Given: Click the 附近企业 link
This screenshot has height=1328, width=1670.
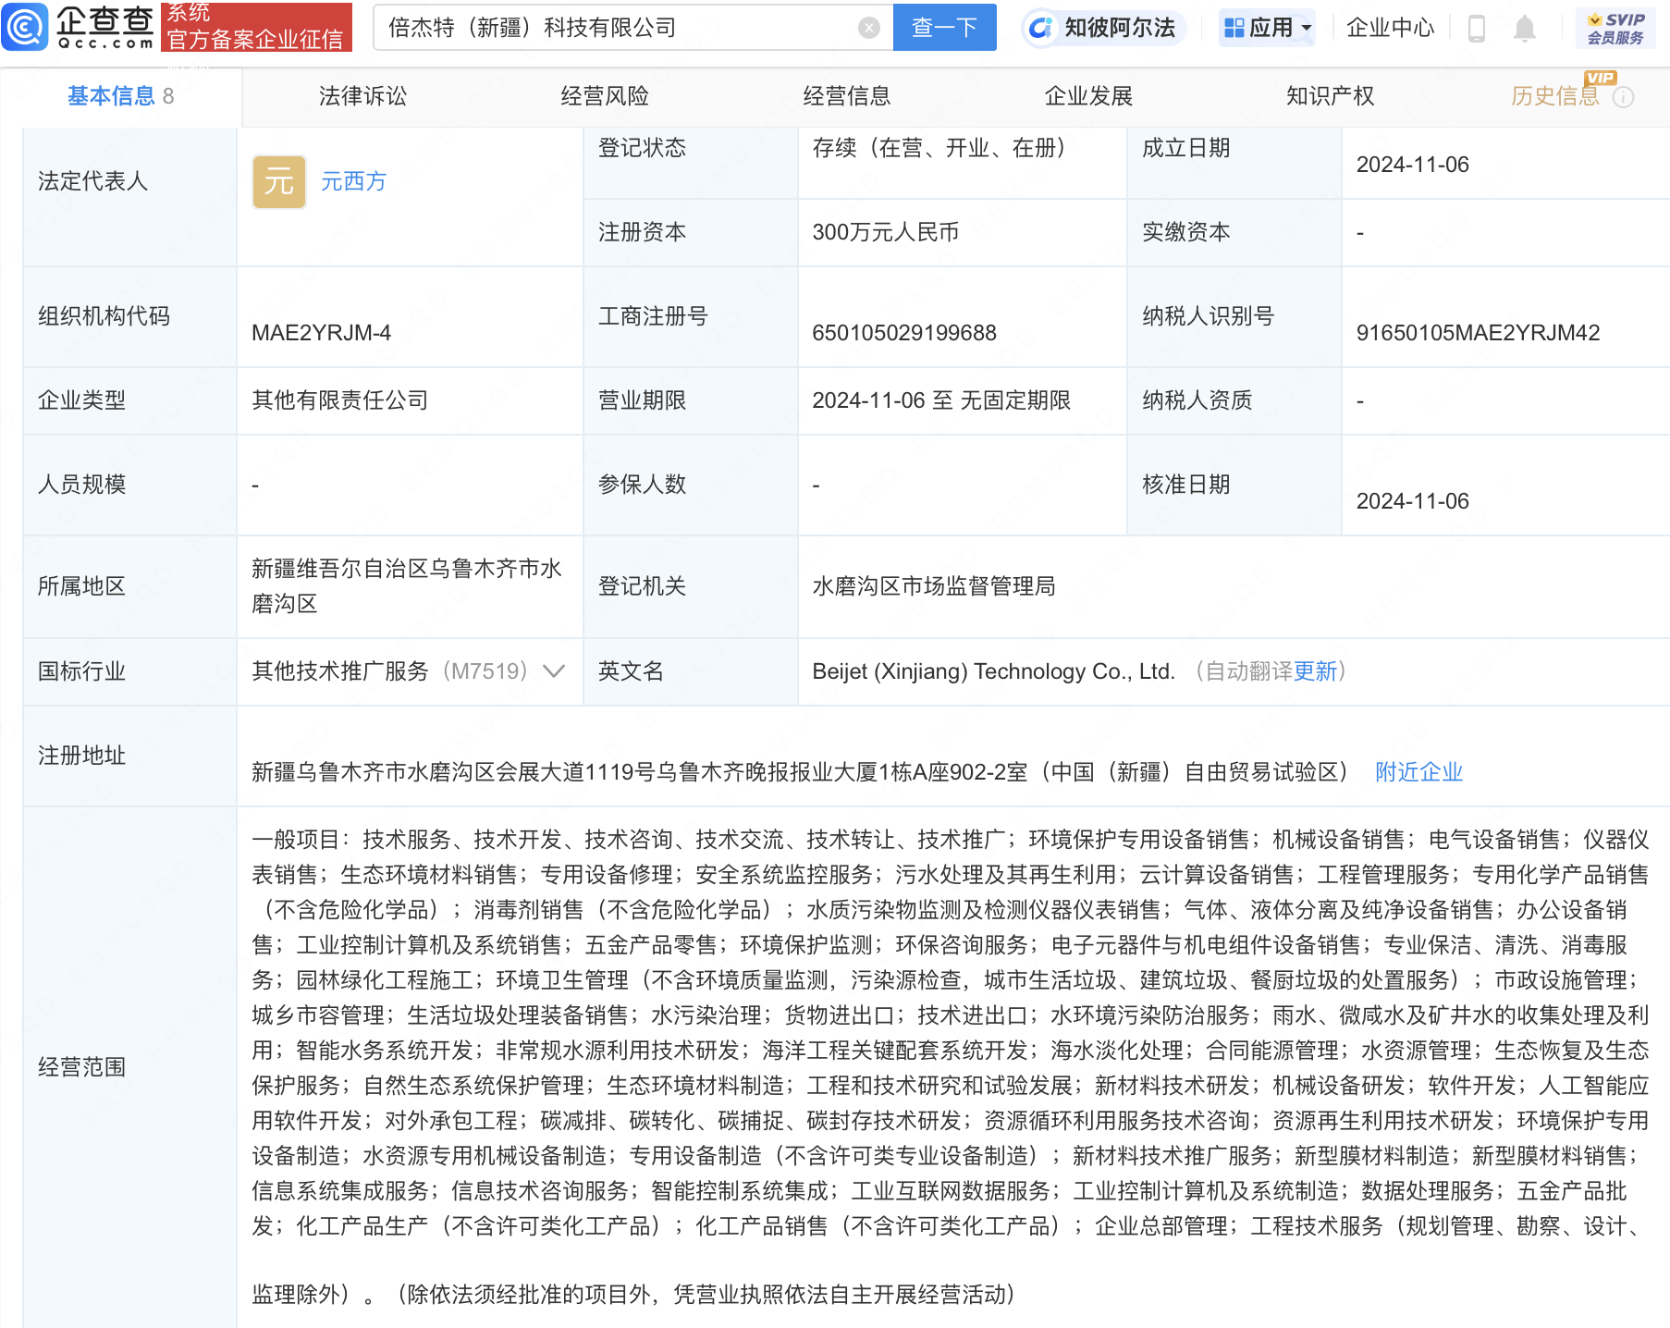Looking at the screenshot, I should 1418,772.
